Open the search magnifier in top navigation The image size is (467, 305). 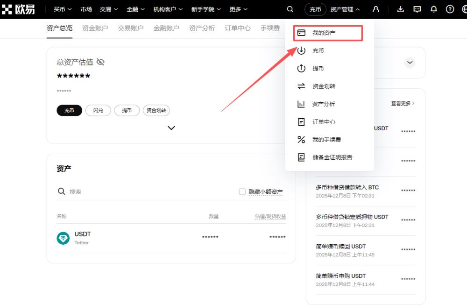click(x=290, y=9)
